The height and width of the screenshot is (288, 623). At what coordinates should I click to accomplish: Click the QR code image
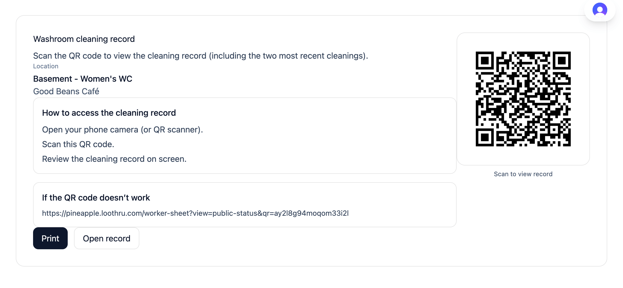click(523, 99)
